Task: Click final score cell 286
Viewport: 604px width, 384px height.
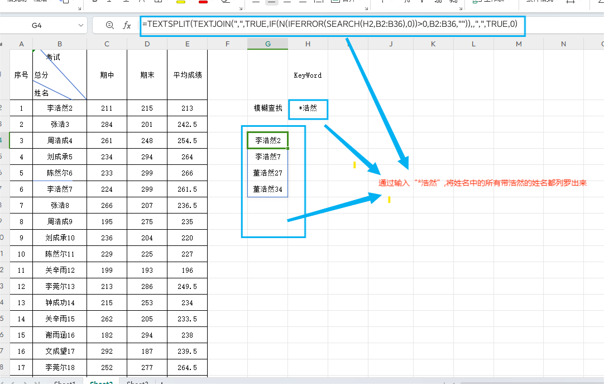Action: point(147,286)
